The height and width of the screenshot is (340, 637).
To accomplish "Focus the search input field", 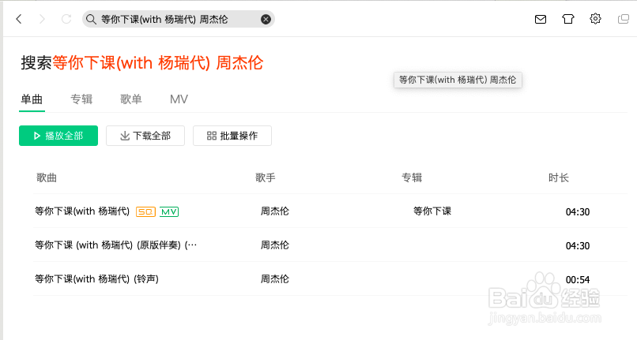I will 178,20.
